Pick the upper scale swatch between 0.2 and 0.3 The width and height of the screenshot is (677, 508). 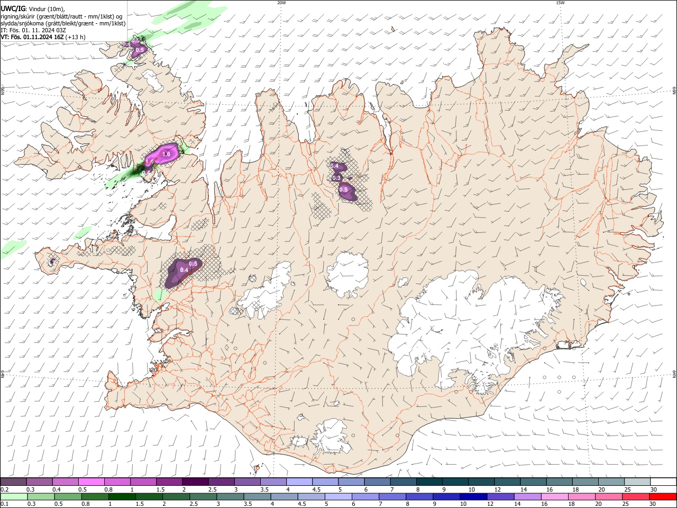13,482
